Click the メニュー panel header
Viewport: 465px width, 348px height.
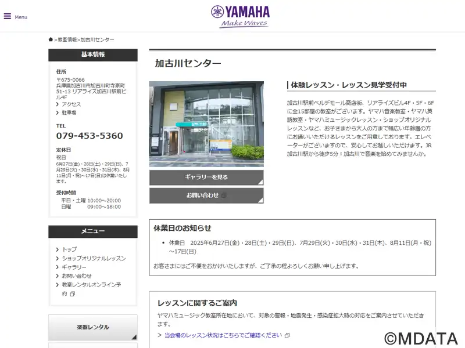click(x=93, y=231)
